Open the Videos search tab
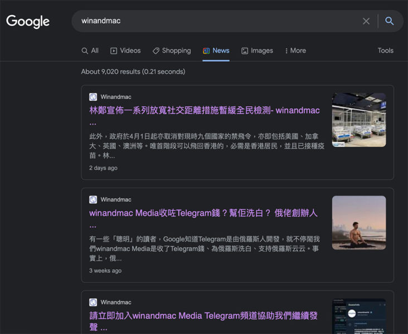The height and width of the screenshot is (334, 408). (x=125, y=51)
